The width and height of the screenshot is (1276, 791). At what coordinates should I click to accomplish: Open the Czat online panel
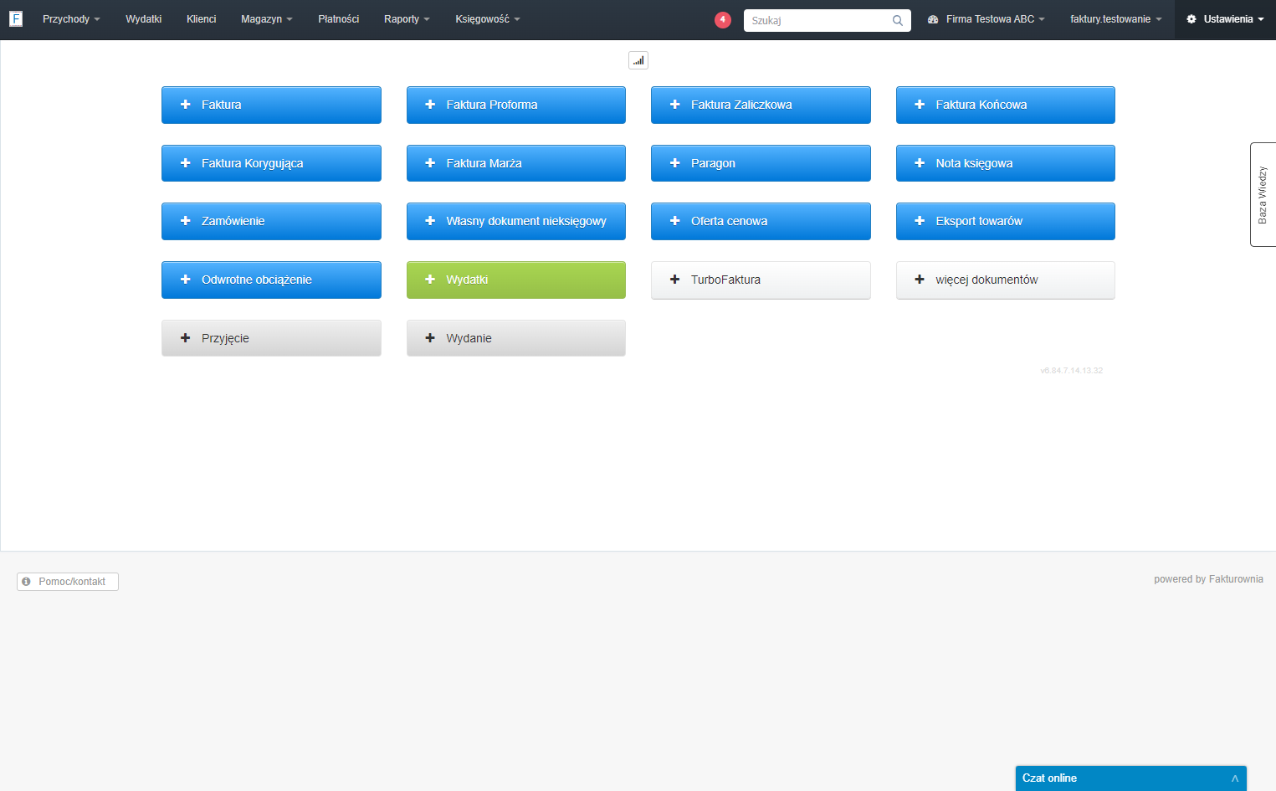point(1130,778)
